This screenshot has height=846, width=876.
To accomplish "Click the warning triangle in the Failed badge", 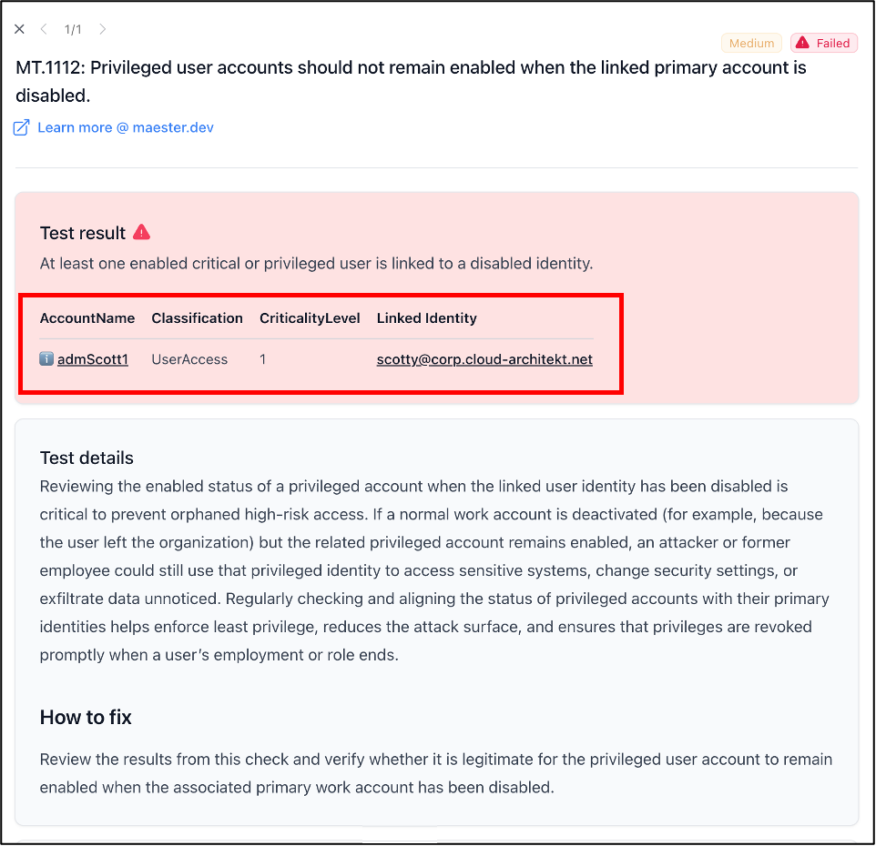I will (803, 43).
